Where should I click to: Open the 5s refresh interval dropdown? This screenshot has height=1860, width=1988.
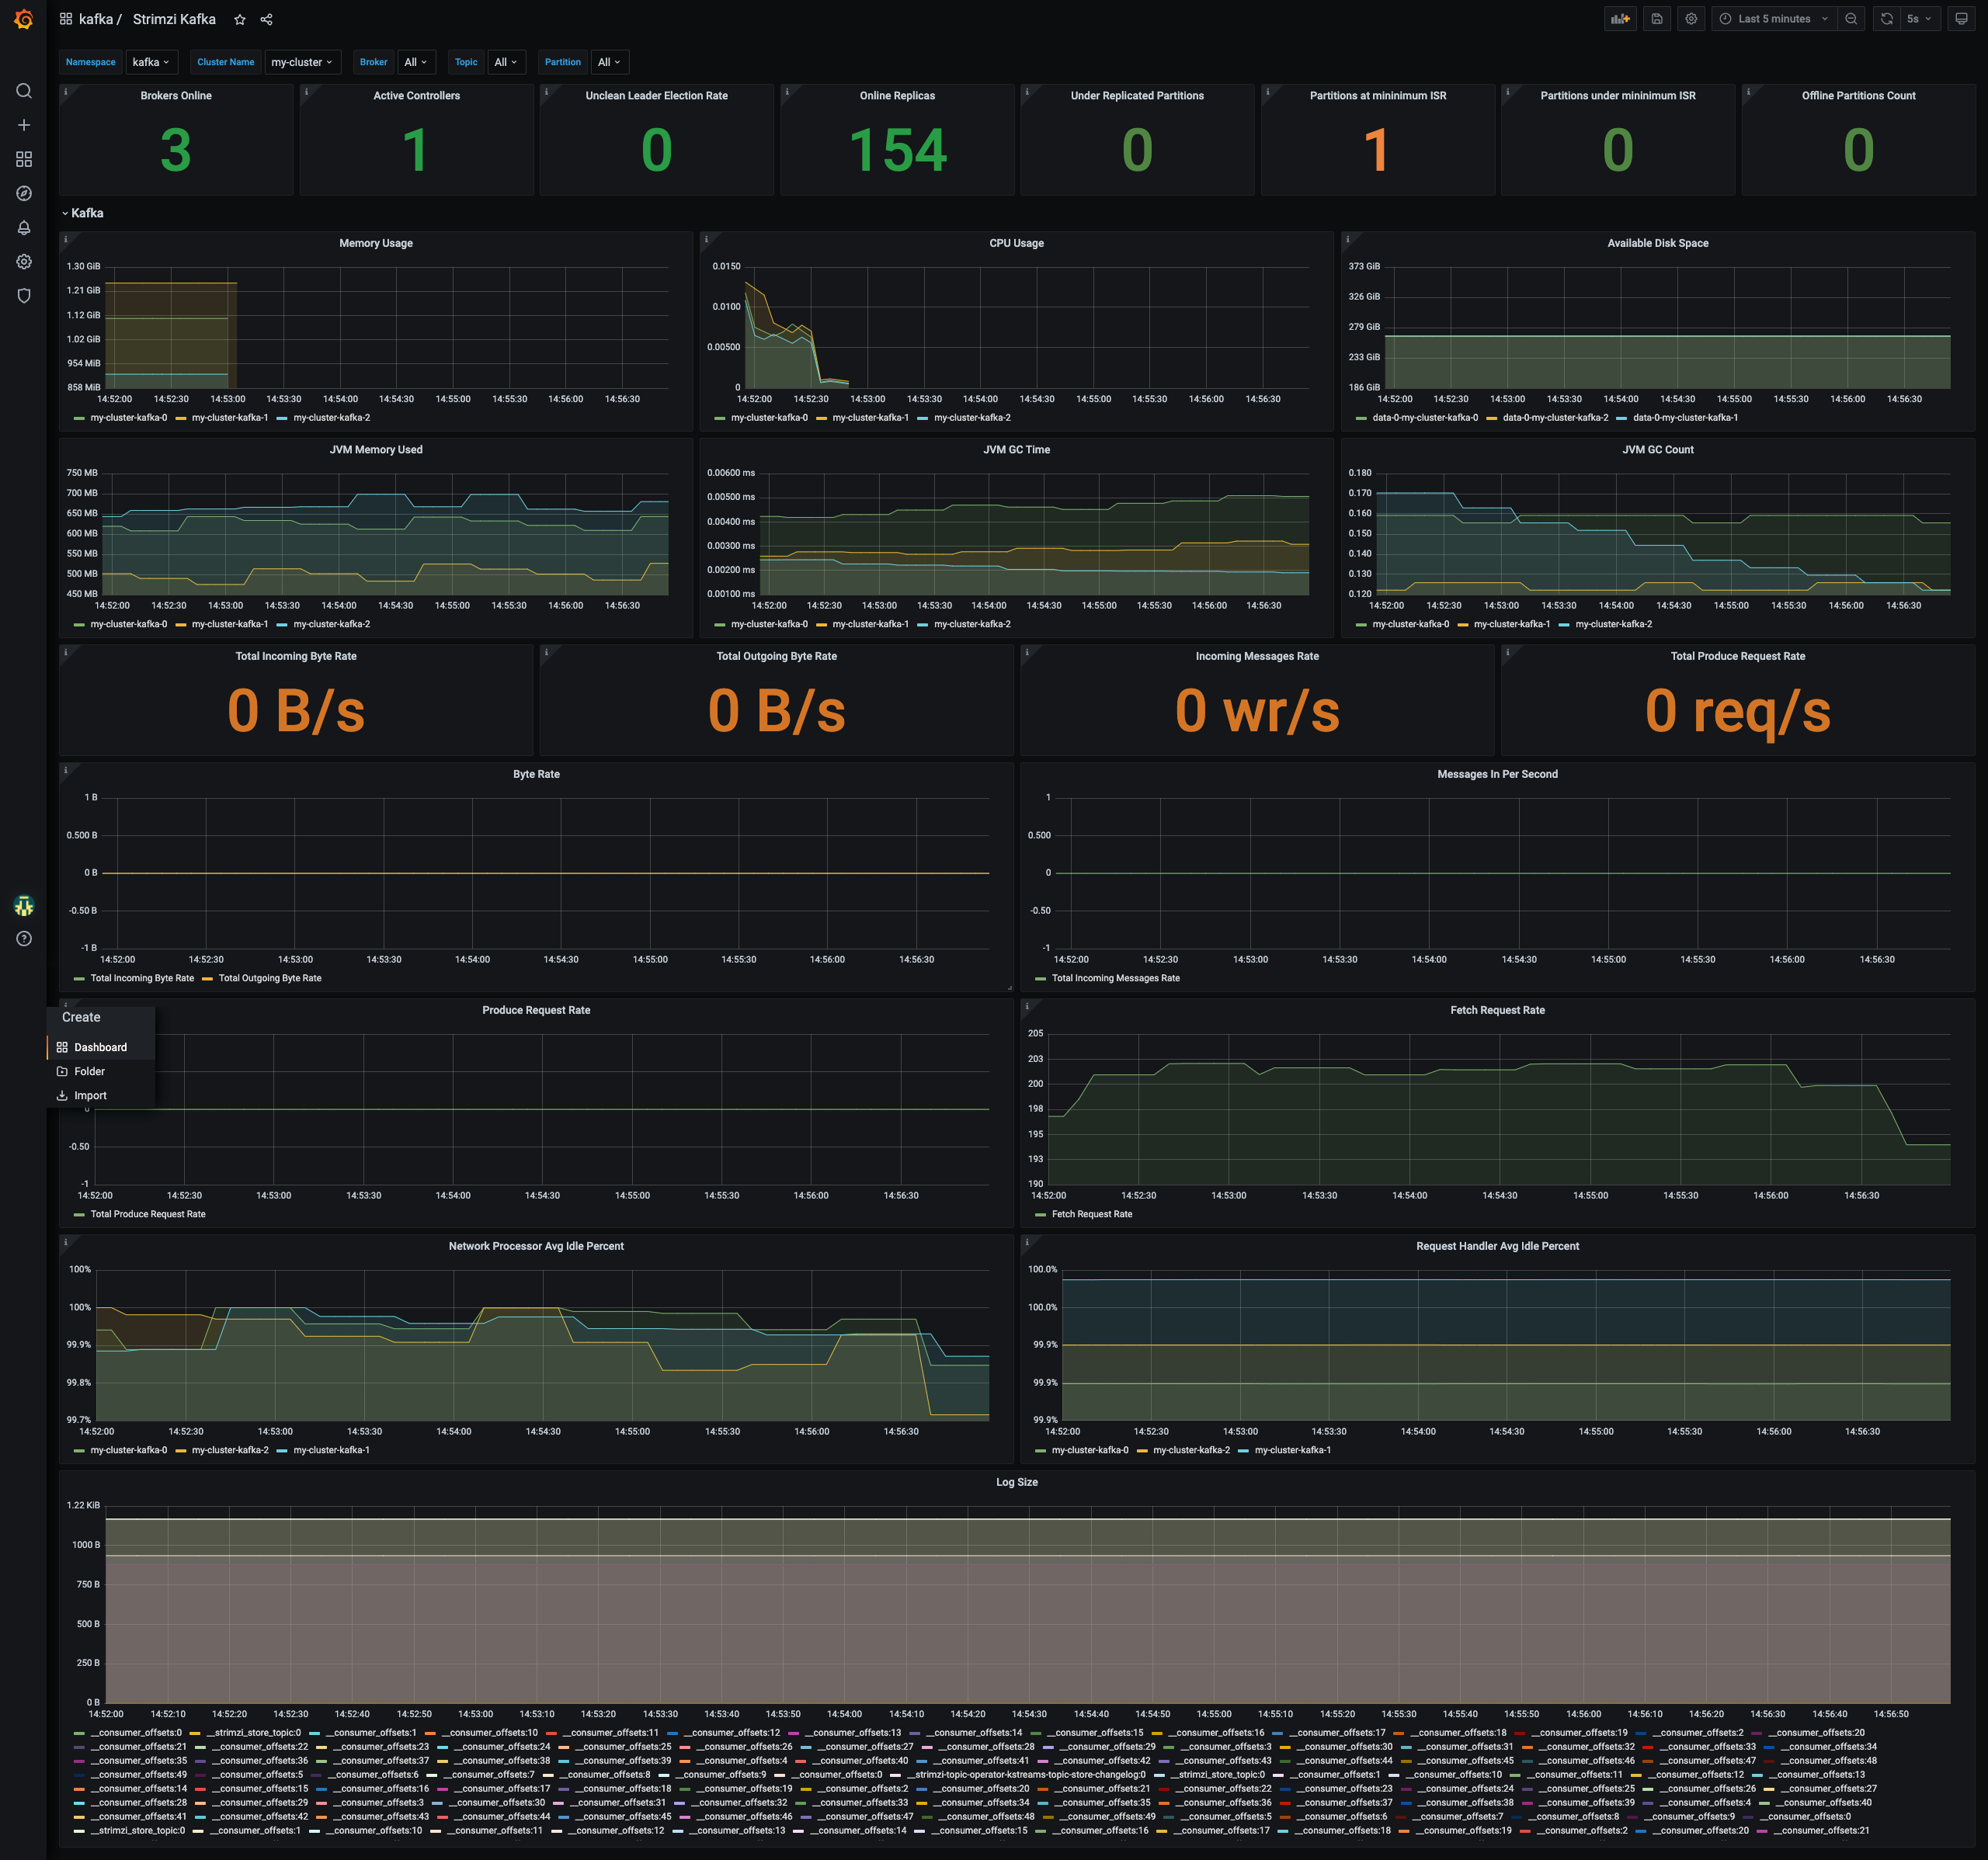[1918, 19]
